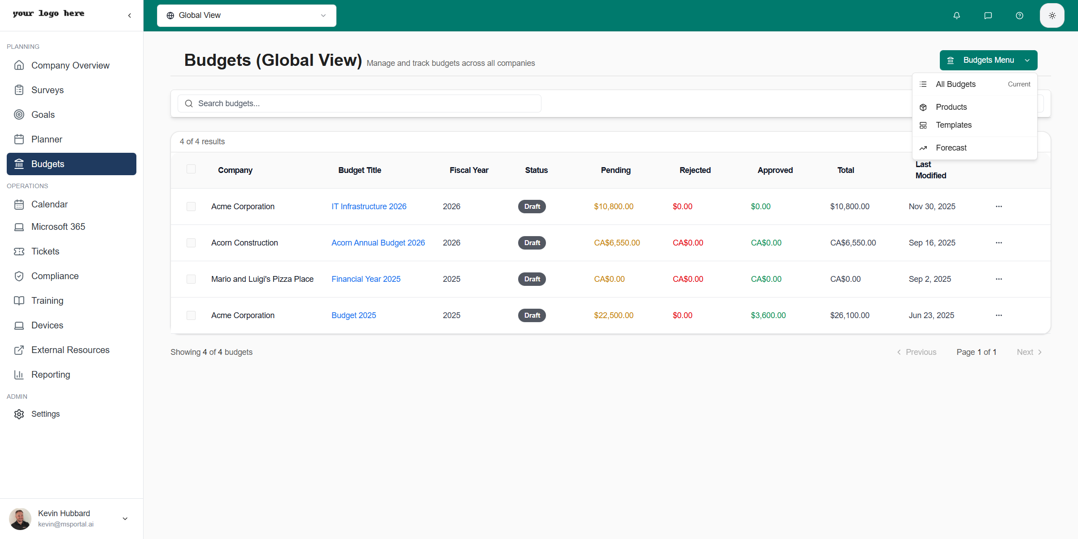Viewport: 1078px width, 539px height.
Task: Open the Financial Year 2025 budget link
Action: [366, 279]
